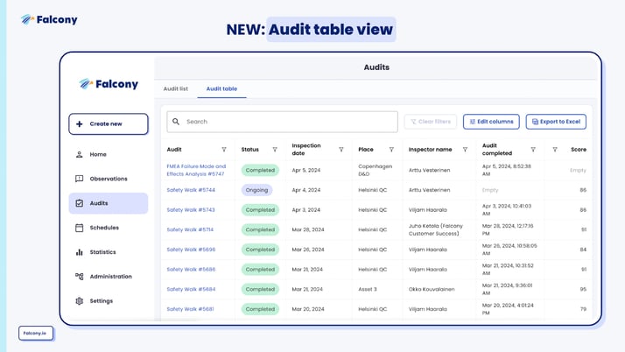Click the Create new button
Screen dimensions: 625x352
[109, 123]
